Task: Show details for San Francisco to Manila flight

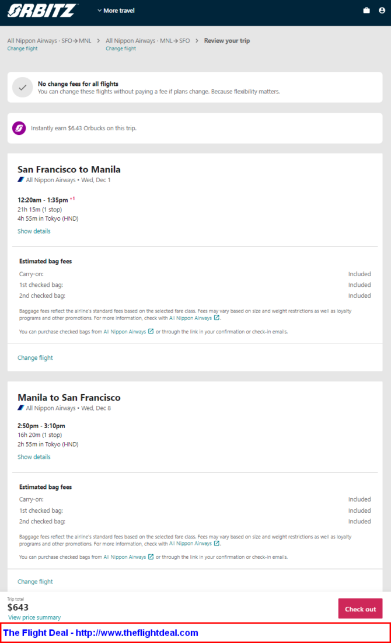Action: tap(34, 231)
